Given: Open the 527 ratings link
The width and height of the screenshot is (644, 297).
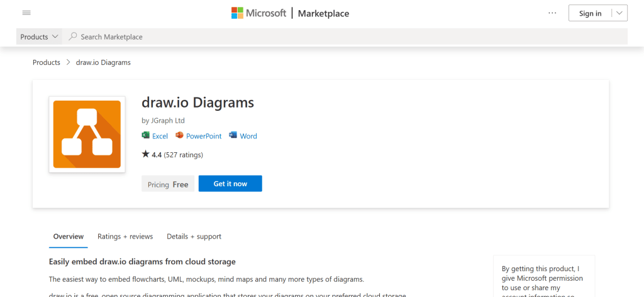Looking at the screenshot, I should pos(183,154).
